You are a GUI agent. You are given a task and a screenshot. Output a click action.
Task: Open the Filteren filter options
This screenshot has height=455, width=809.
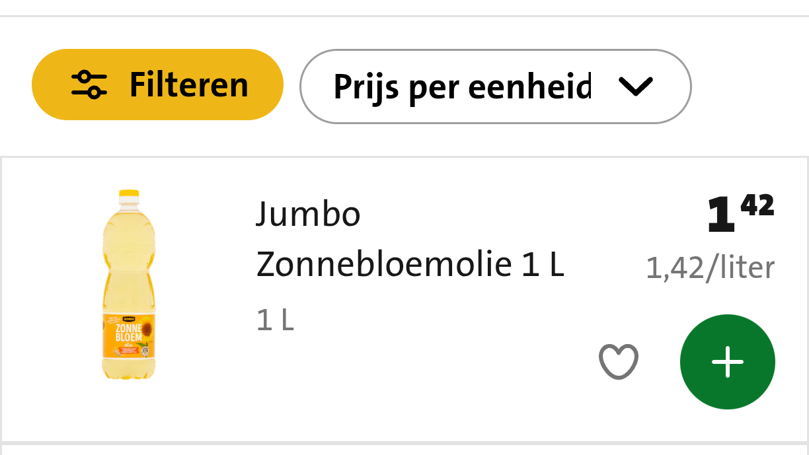coord(157,85)
